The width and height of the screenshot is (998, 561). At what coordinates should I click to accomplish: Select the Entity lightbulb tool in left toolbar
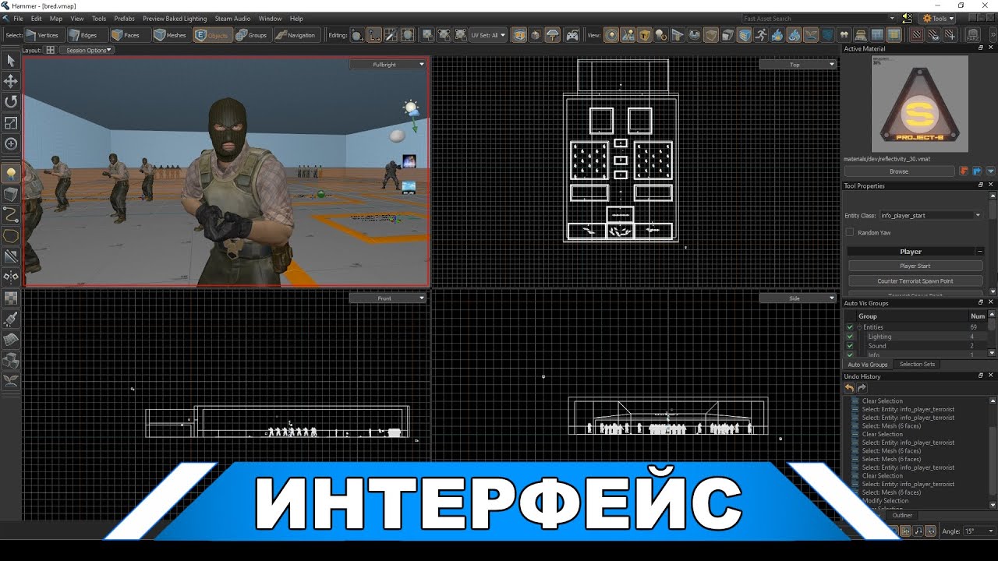(11, 173)
